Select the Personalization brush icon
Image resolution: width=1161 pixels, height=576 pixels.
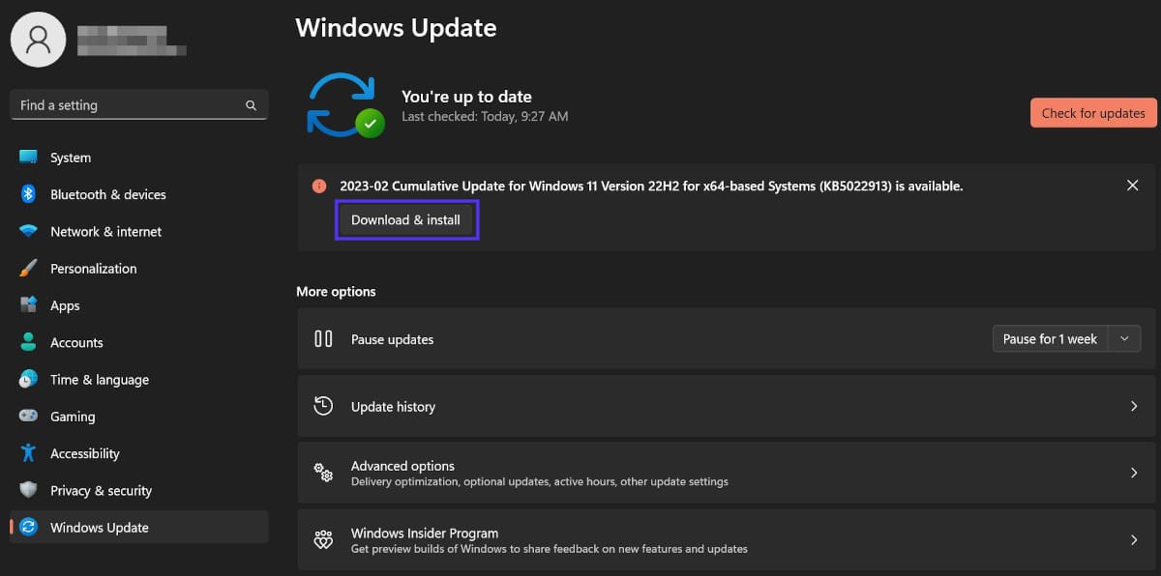click(25, 268)
